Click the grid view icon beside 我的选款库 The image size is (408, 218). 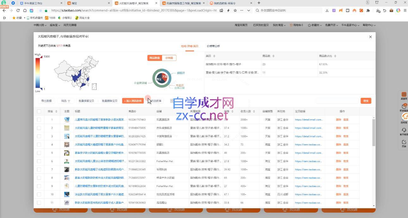pyautogui.click(x=172, y=101)
